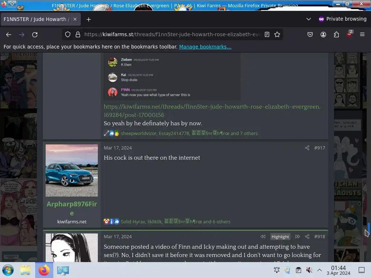Viewport: 371px width, 278px height.
Task: Select the Firefox taskbar icon
Action: point(44,270)
